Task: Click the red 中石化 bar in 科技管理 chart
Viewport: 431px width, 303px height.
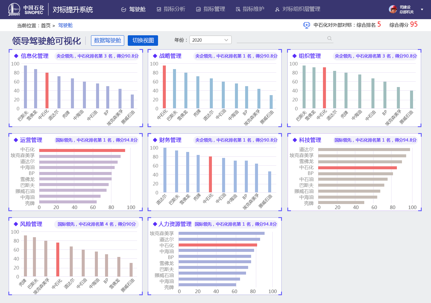Action: pyautogui.click(x=357, y=168)
